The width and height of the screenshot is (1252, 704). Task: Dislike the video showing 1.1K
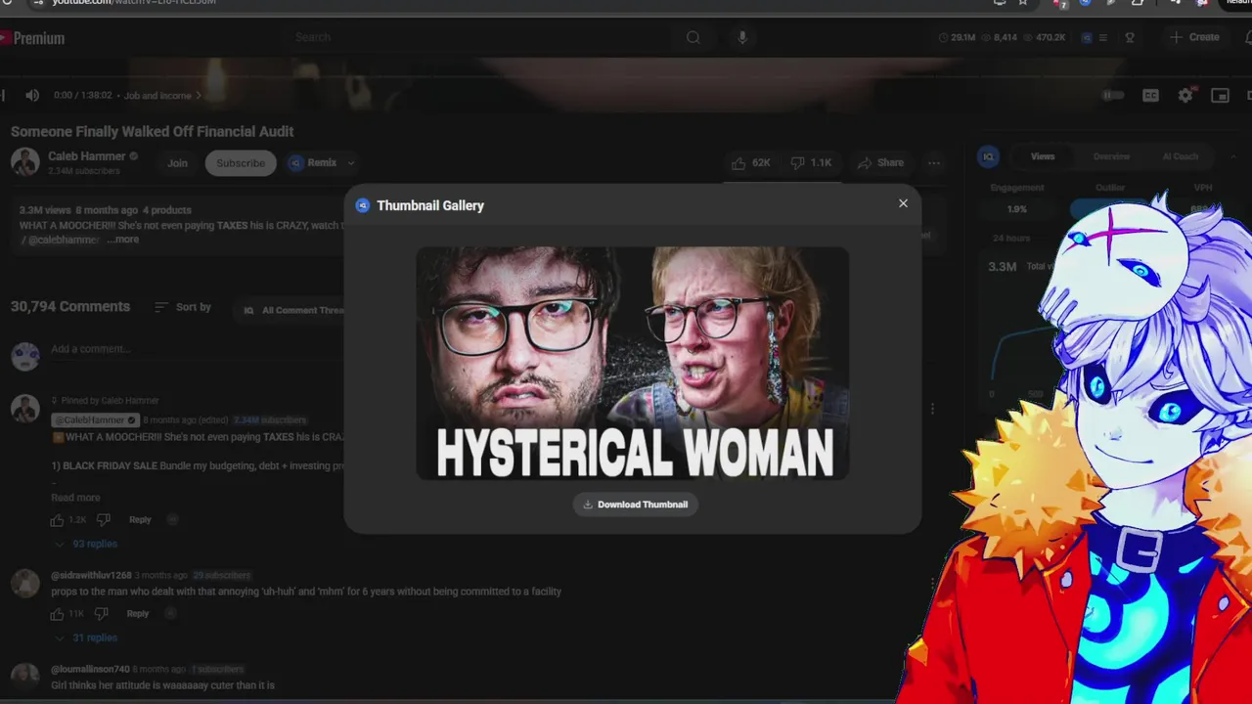point(811,163)
